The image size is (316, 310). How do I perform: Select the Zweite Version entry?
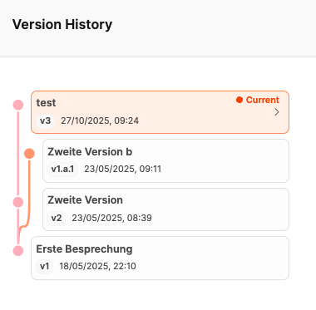click(165, 209)
